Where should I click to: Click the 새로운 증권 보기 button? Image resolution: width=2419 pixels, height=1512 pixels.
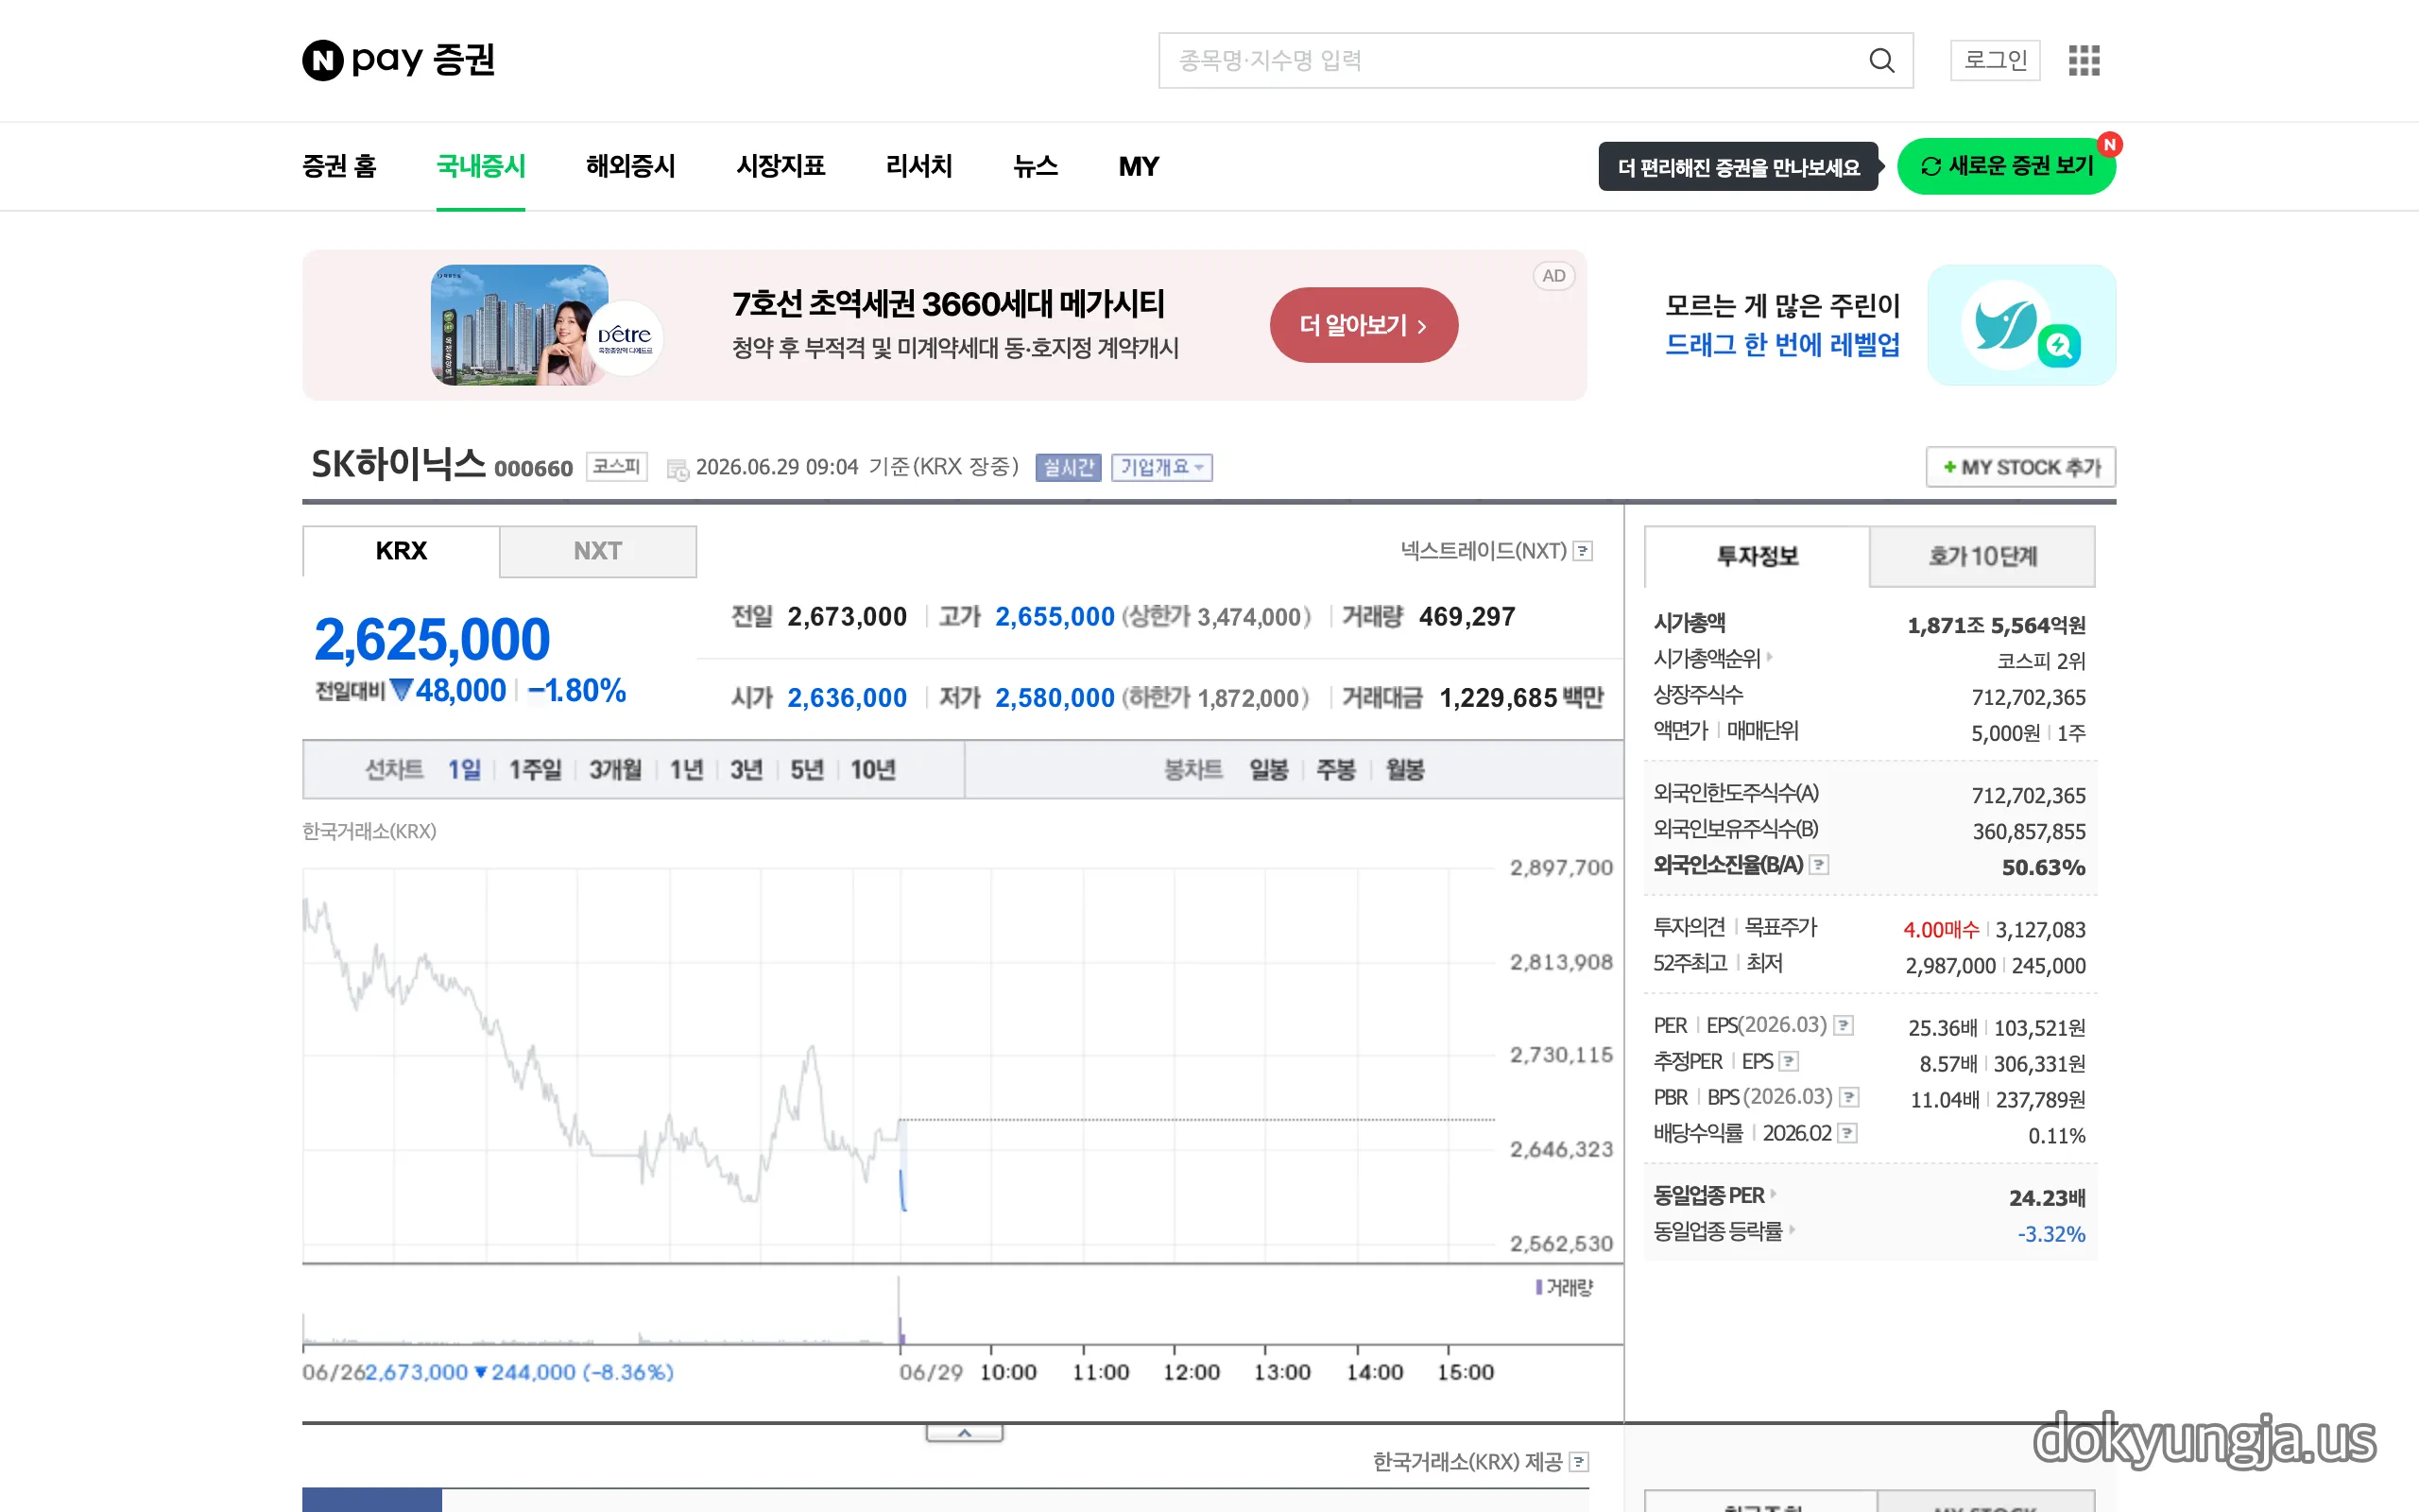[x=2006, y=166]
